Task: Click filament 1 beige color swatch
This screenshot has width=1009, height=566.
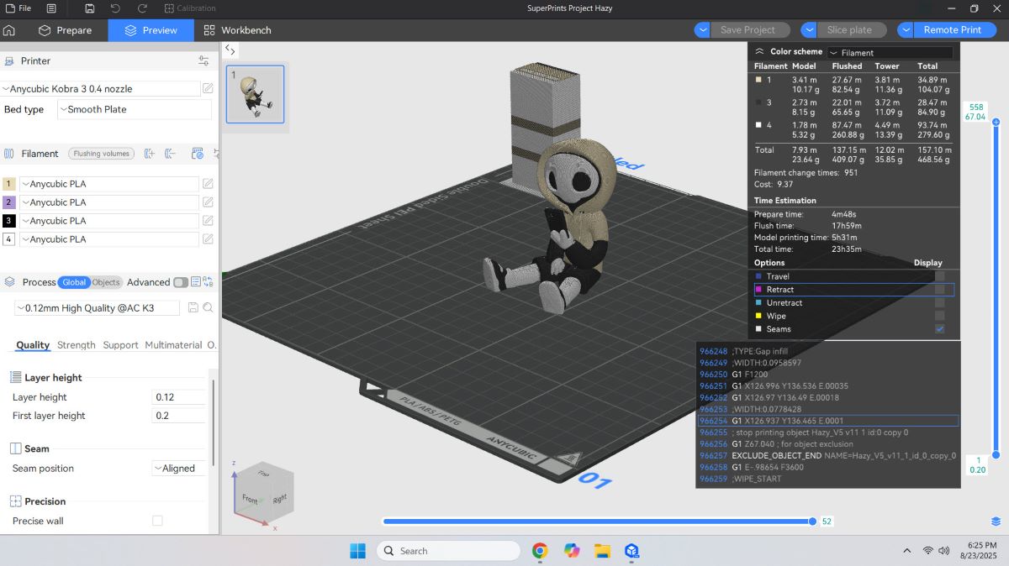Action: point(9,184)
